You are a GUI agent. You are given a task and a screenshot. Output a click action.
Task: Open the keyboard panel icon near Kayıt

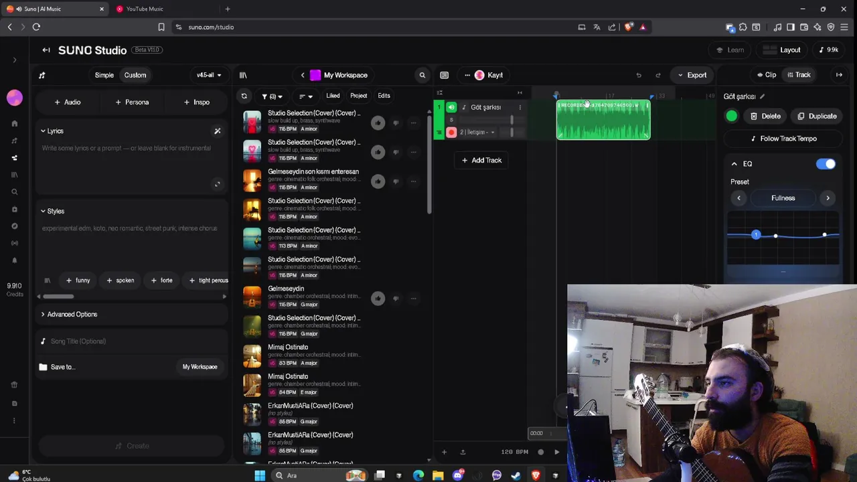coord(444,75)
